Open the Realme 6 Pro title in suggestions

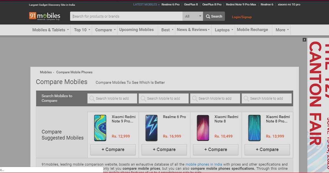point(174,117)
